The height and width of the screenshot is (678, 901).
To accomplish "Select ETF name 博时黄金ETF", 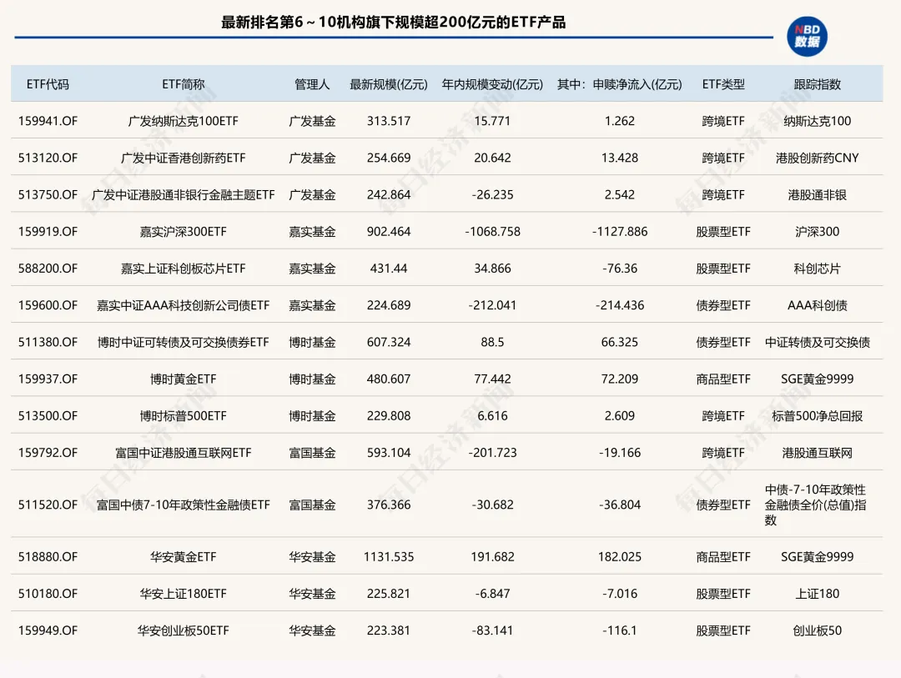I will coord(184,379).
